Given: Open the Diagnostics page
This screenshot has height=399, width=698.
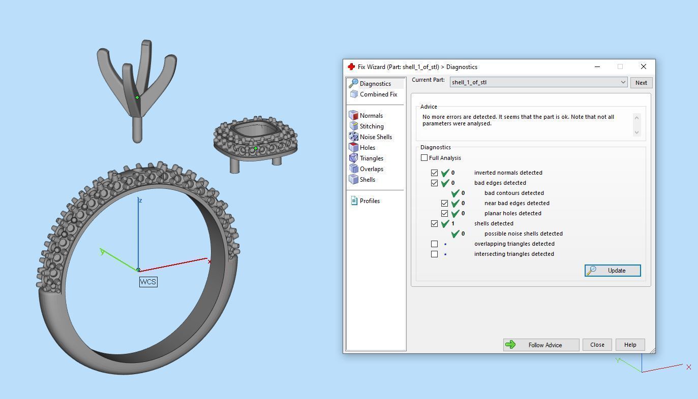Looking at the screenshot, I should (x=375, y=84).
